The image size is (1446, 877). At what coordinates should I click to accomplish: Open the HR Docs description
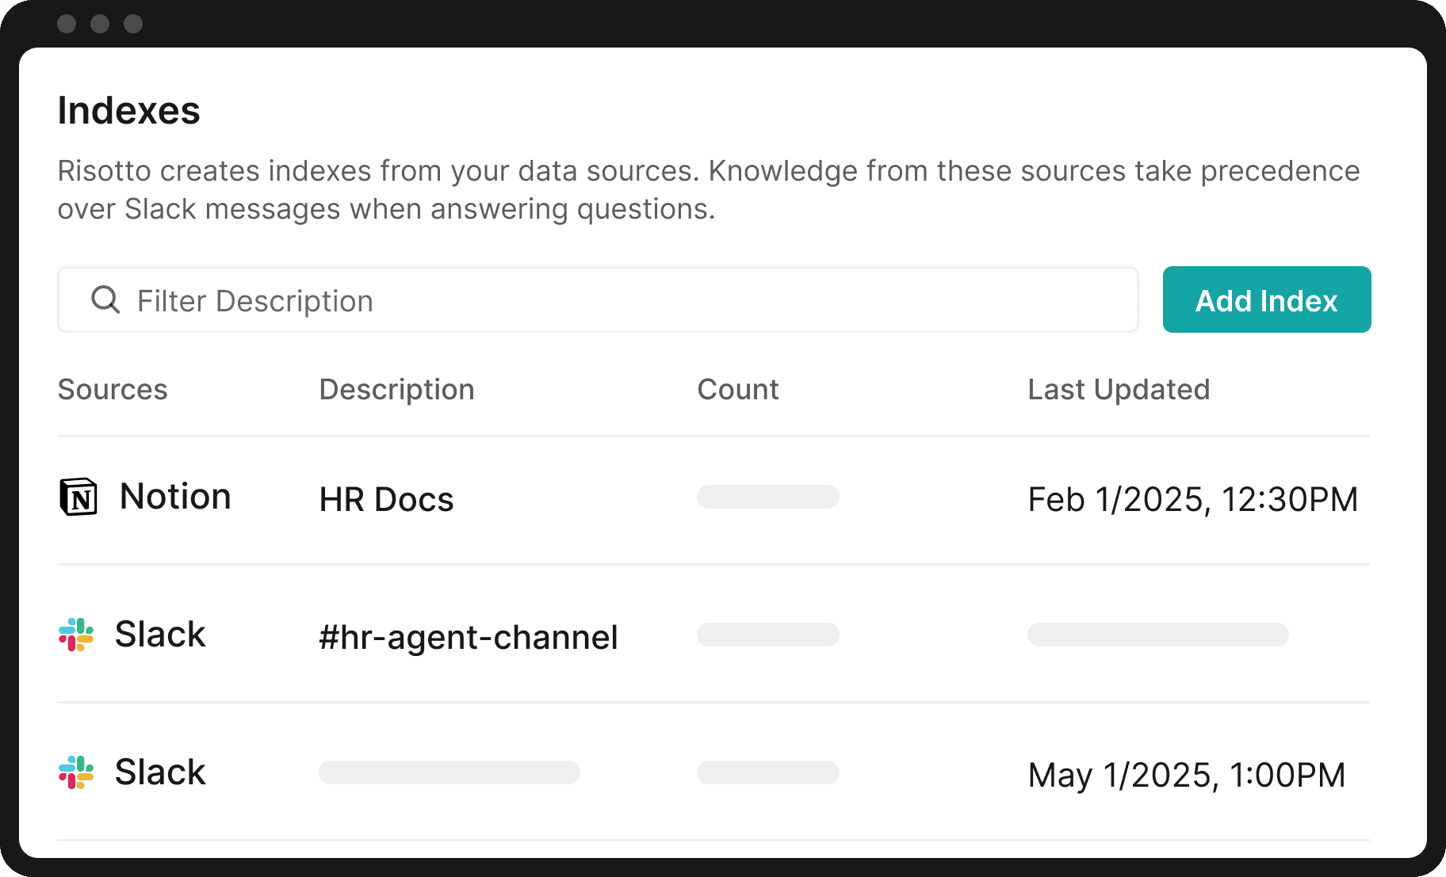pyautogui.click(x=387, y=500)
